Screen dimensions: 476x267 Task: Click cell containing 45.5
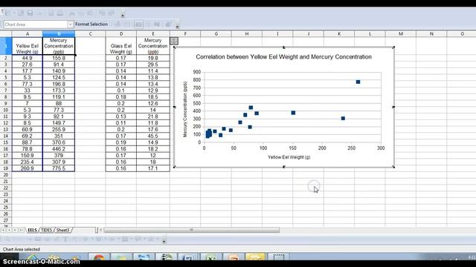pos(153,136)
